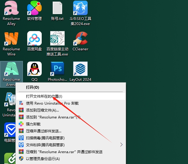Screen dimensions: 188x164
Task: Select the green chain-link desktop icon
Action: (10, 158)
